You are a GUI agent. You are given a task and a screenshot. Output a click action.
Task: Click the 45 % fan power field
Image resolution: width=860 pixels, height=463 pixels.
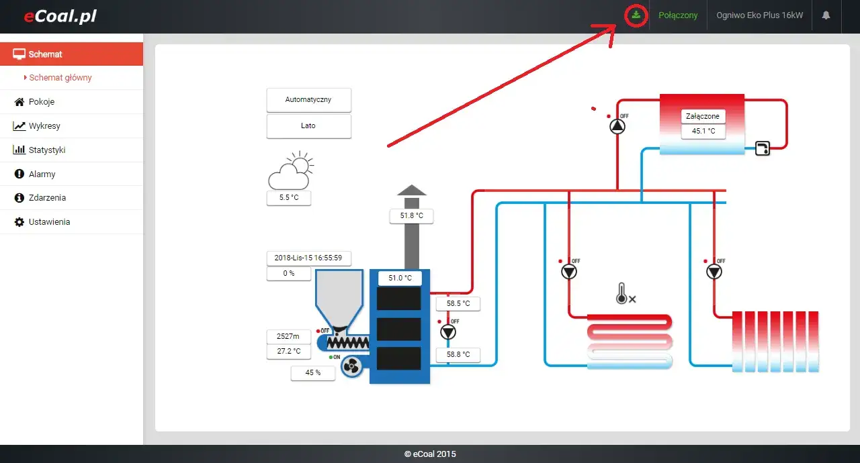click(313, 372)
